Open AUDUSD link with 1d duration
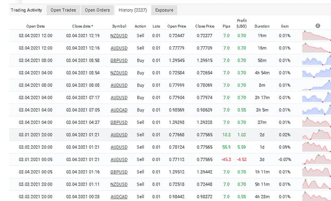This screenshot has height=201, width=331. pyautogui.click(x=119, y=147)
